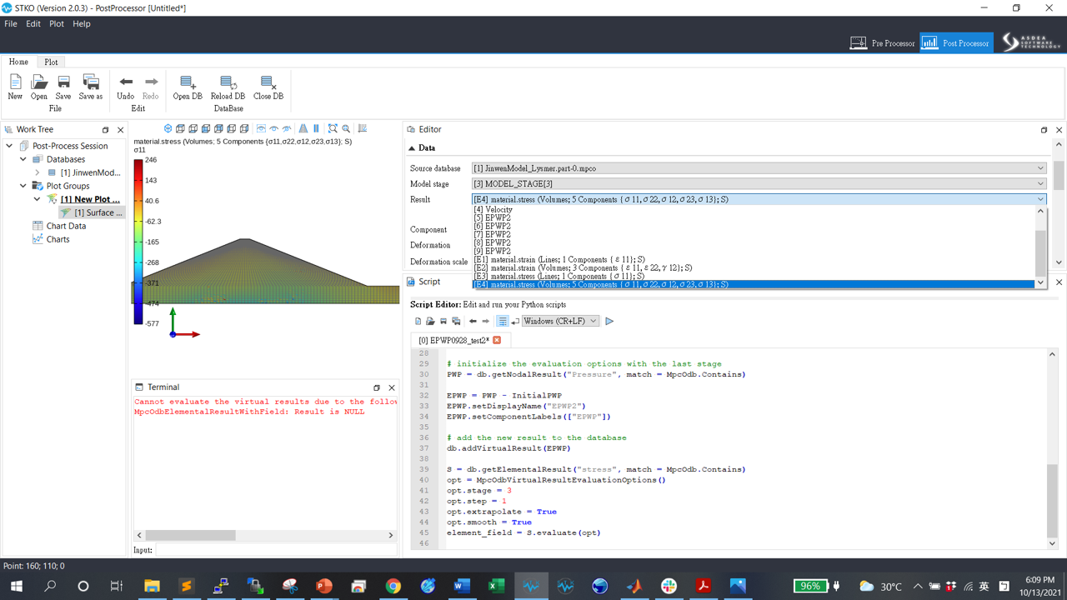The image size is (1067, 600).
Task: Select the [E1] material.strain Lines result
Action: [754, 260]
